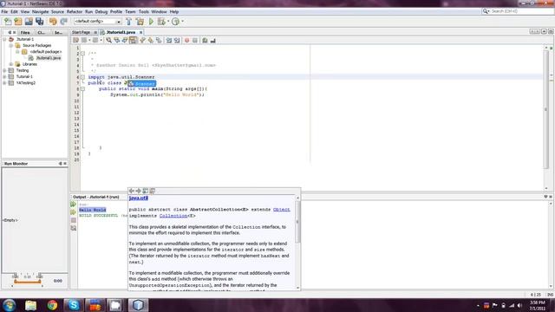555x312 pixels.
Task: Stop macro recording square icon
Action: pyautogui.click(x=195, y=41)
